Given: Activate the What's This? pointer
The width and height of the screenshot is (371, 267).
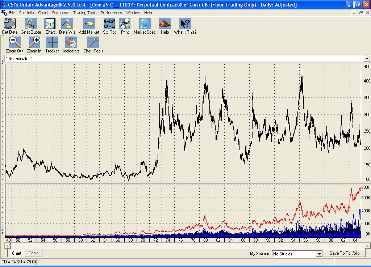Looking at the screenshot, I should pyautogui.click(x=185, y=26).
